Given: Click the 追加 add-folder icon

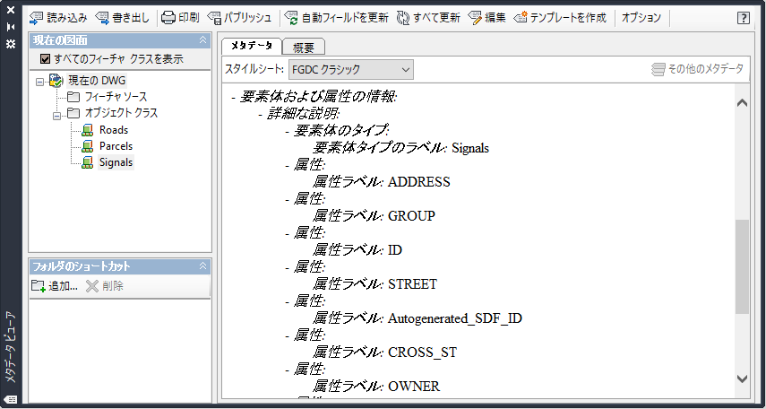Looking at the screenshot, I should 39,286.
